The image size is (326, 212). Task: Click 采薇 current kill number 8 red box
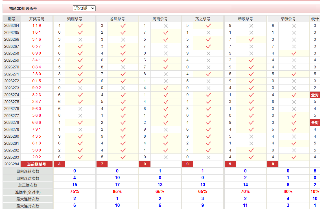[x=273, y=164]
